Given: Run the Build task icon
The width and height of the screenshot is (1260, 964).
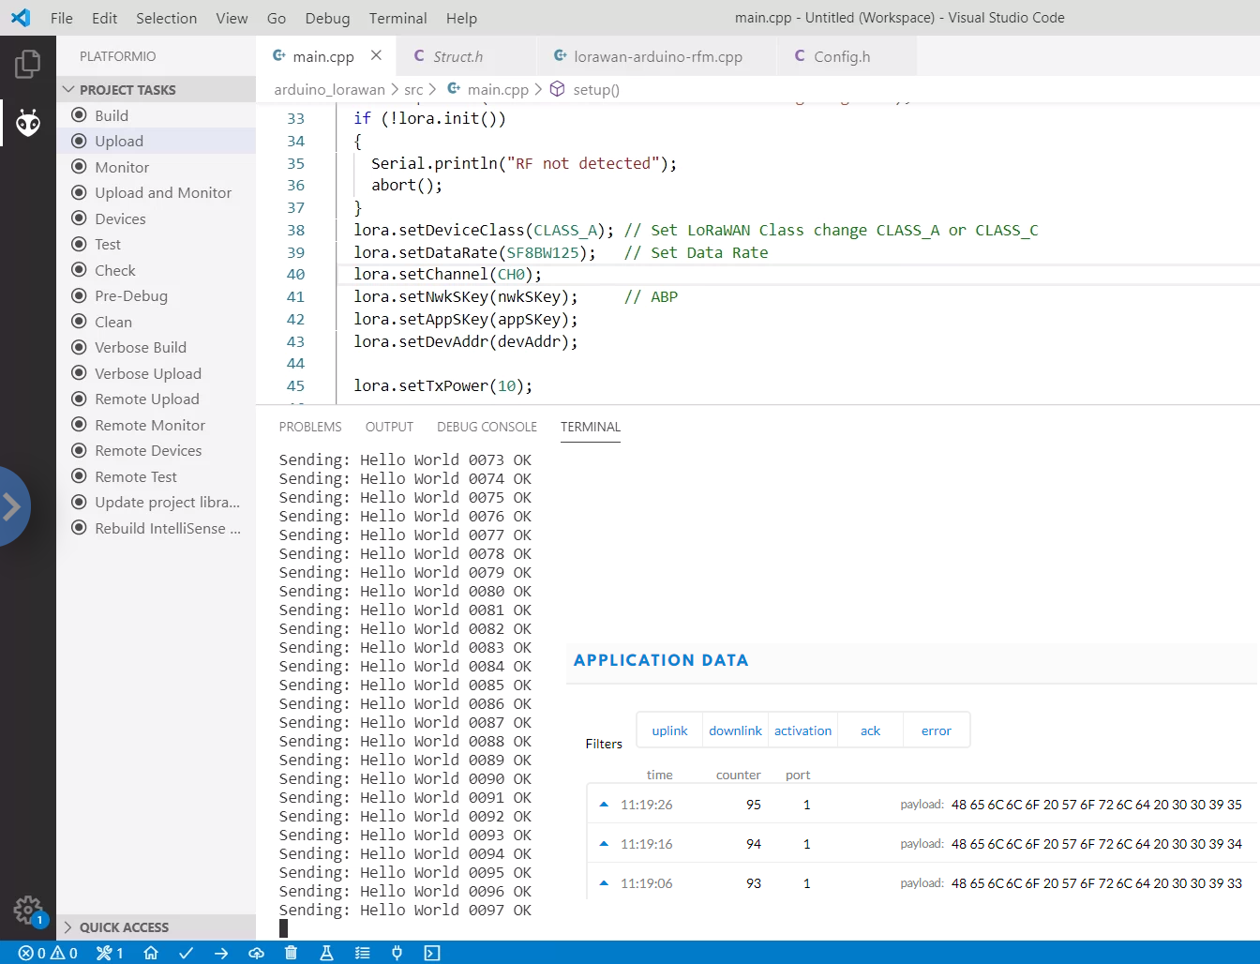Looking at the screenshot, I should tap(79, 115).
